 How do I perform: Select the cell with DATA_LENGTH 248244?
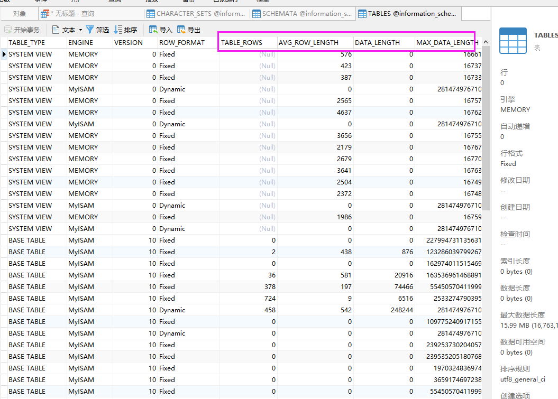(x=384, y=310)
